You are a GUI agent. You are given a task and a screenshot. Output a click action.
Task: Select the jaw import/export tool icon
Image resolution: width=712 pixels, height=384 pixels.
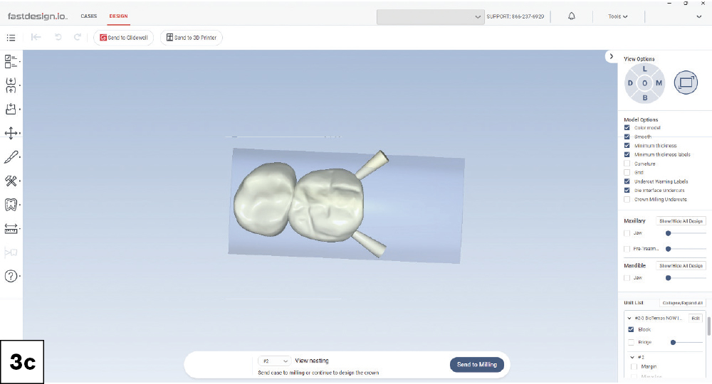[x=11, y=85]
